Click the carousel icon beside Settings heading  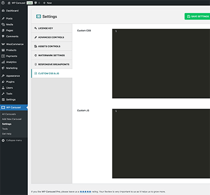38,16
